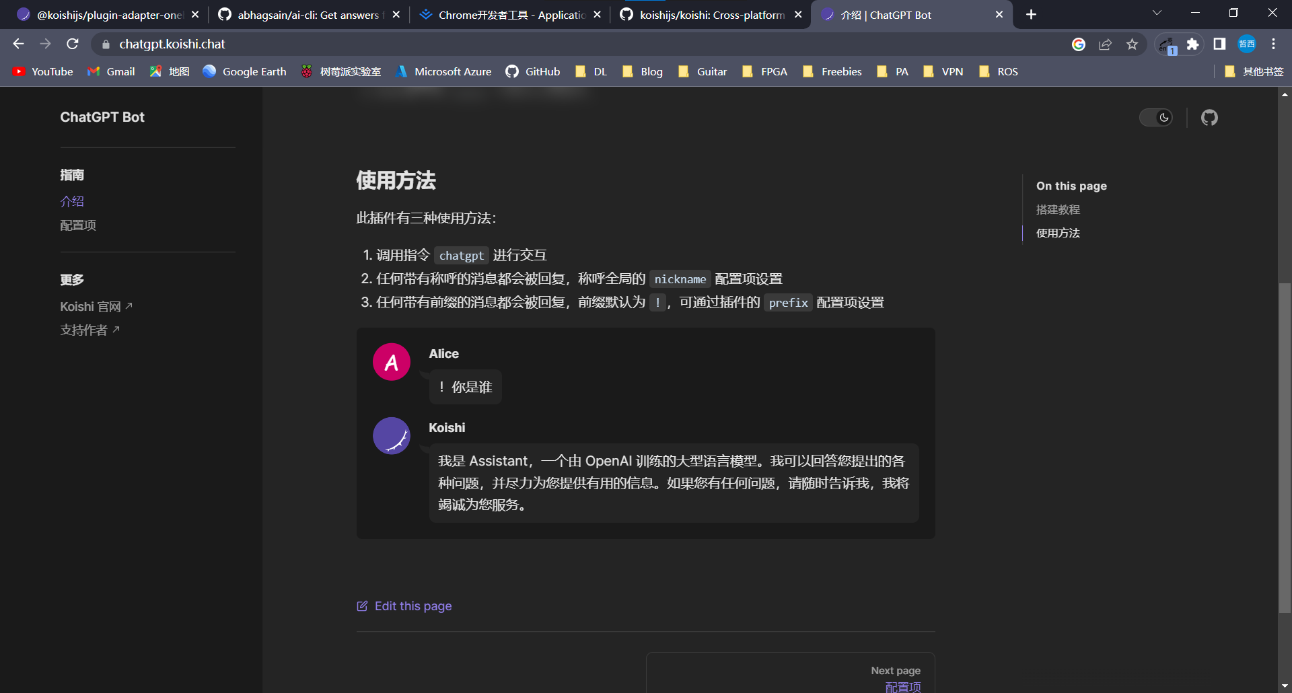Image resolution: width=1292 pixels, height=693 pixels.
Task: Select 配置项 in the sidebar
Action: [78, 225]
